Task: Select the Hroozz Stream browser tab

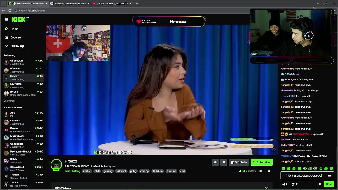Action: 28,4
